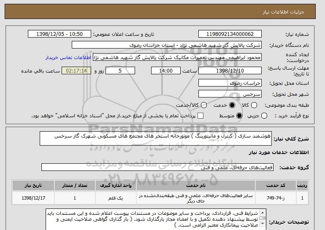Select the خدمت radio button
The width and height of the screenshot is (325, 230).
(x=232, y=105)
